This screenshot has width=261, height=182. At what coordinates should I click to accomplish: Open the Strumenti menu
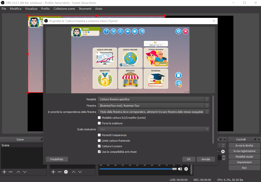coord(85,9)
